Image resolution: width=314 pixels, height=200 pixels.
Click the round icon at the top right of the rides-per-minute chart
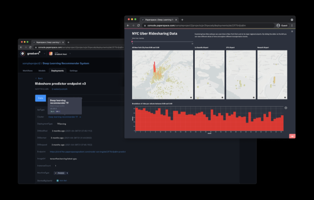pyautogui.click(x=286, y=108)
